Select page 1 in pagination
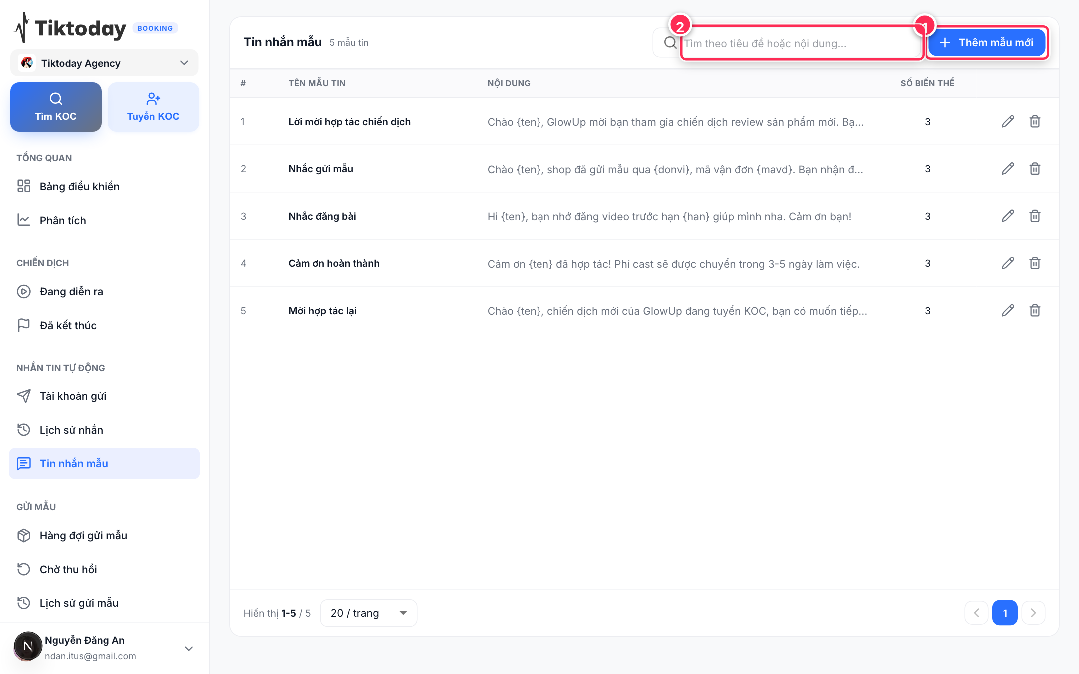This screenshot has height=674, width=1079. click(1005, 613)
